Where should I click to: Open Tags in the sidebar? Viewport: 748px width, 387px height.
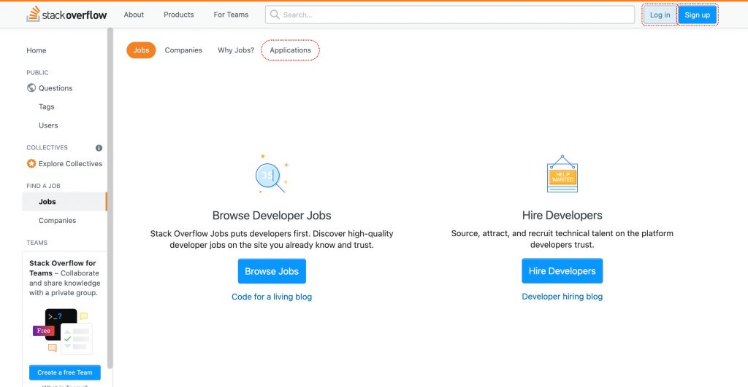point(46,106)
